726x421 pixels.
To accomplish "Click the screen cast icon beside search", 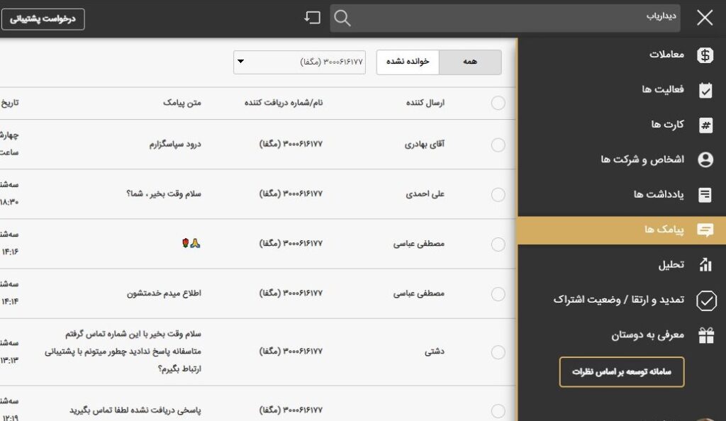I will tap(312, 18).
